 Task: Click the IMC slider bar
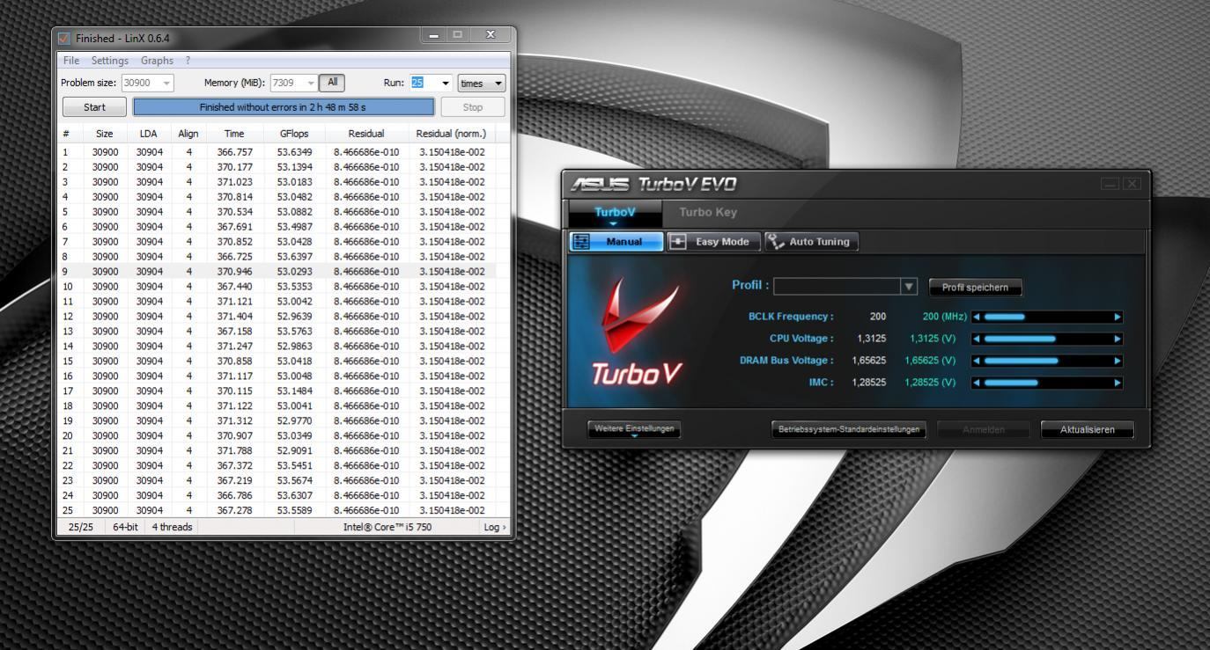click(x=1047, y=383)
